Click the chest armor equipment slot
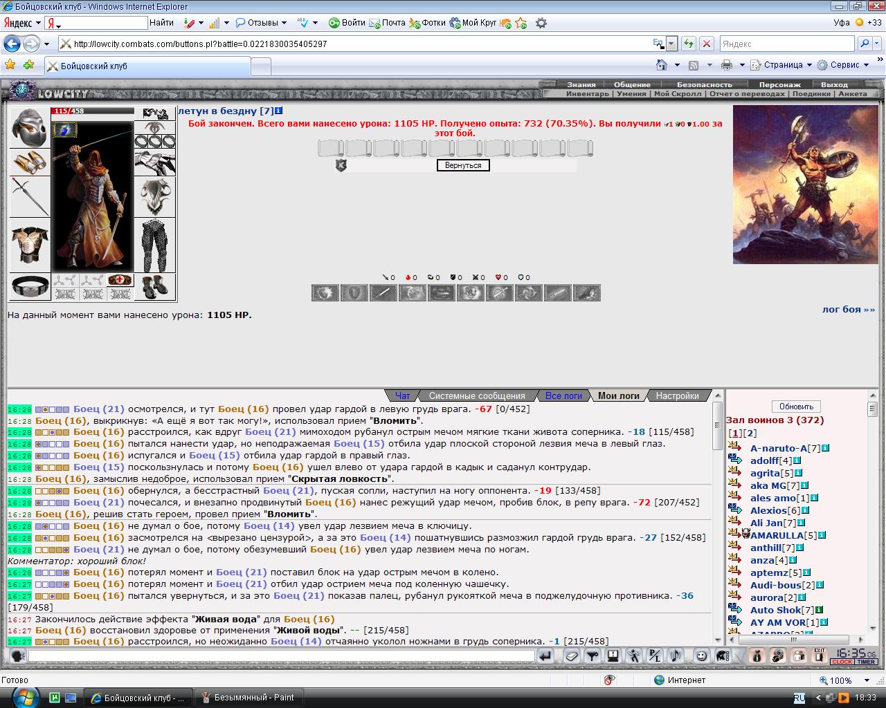 (x=30, y=245)
